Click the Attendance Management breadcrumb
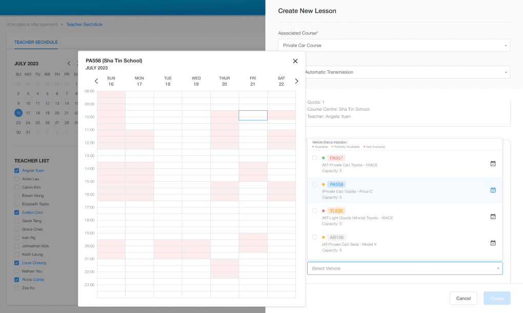This screenshot has height=313, width=523. click(x=31, y=24)
